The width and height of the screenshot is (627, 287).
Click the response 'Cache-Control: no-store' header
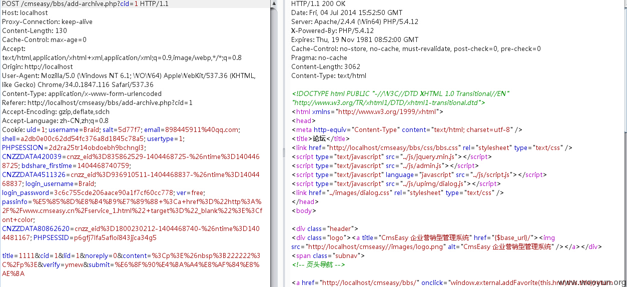(416, 48)
